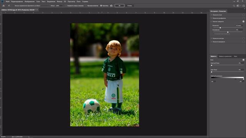The width and height of the screenshot is (246, 138).
Task: Toggle the 'Просмотр' preview checkbox
Action: [101, 6]
